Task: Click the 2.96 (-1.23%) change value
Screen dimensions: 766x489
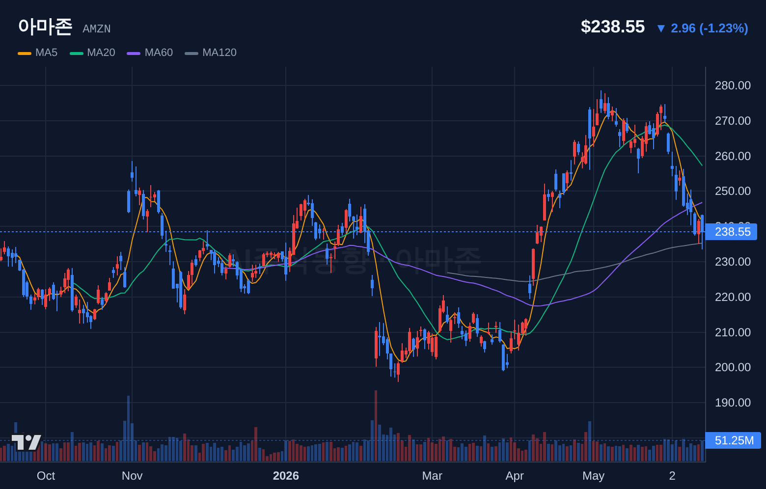Action: click(710, 28)
